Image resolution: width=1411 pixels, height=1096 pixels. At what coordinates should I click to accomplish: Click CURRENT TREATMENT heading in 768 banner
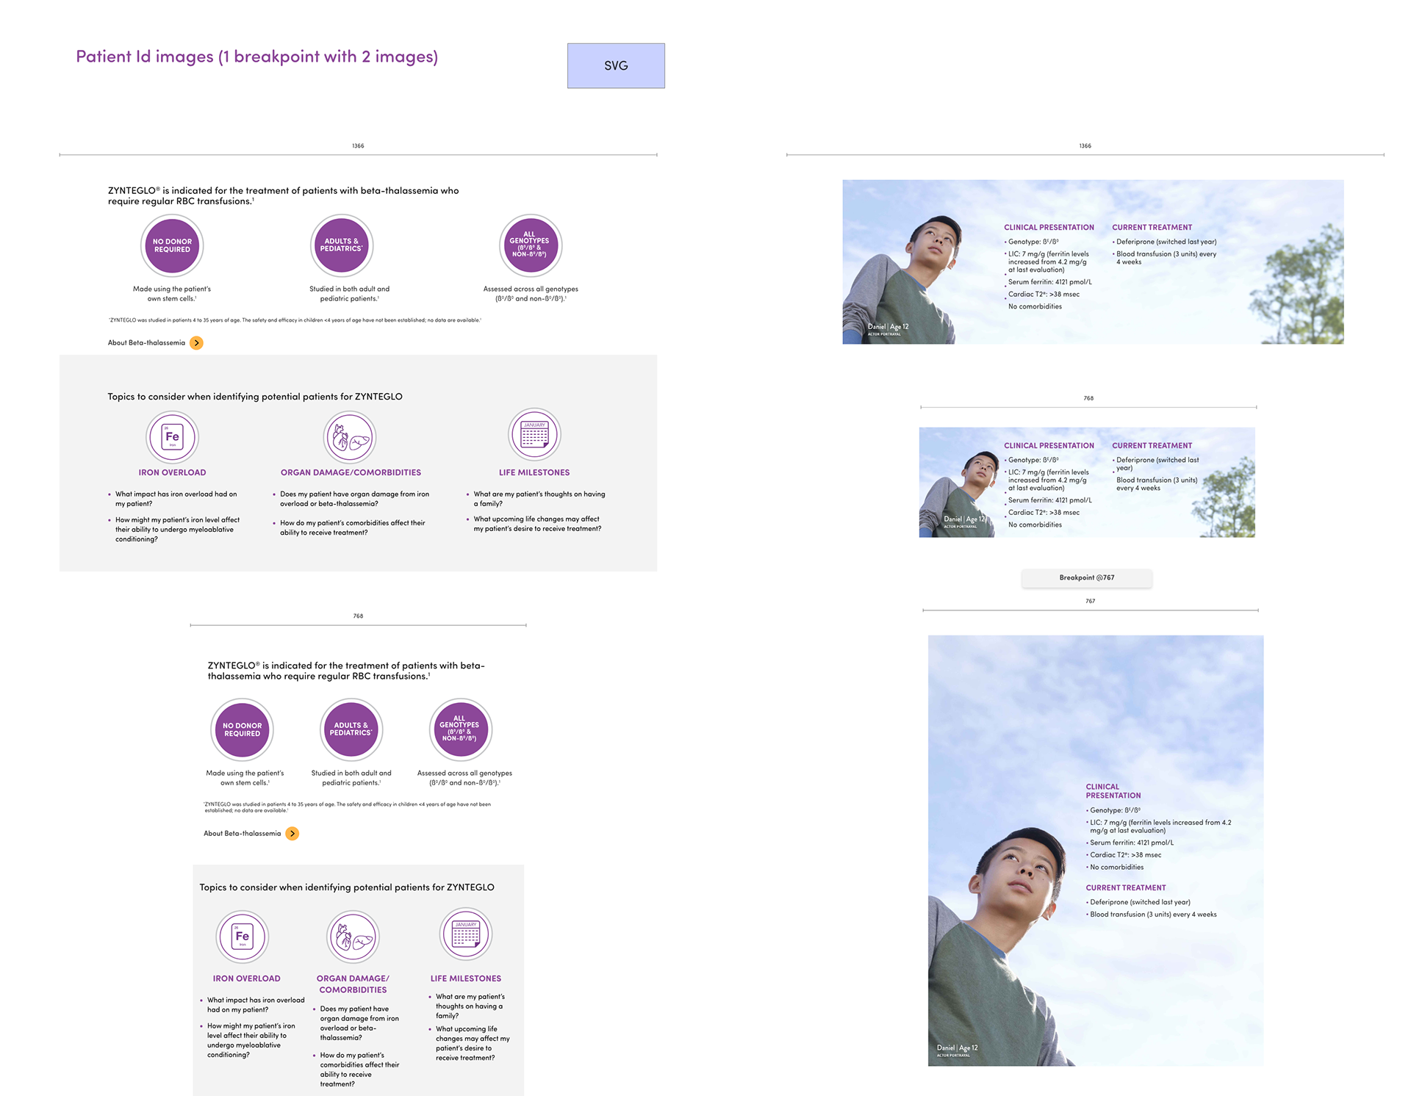1152,446
